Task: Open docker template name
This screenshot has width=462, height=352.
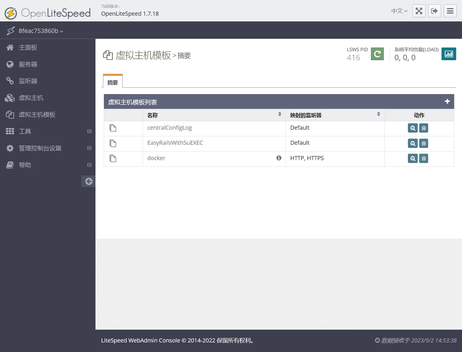Action: click(x=156, y=158)
